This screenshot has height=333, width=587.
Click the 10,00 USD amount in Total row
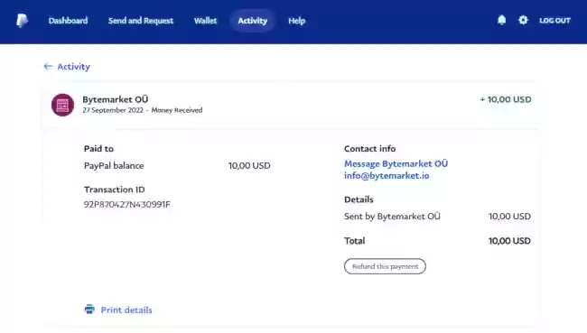click(509, 241)
